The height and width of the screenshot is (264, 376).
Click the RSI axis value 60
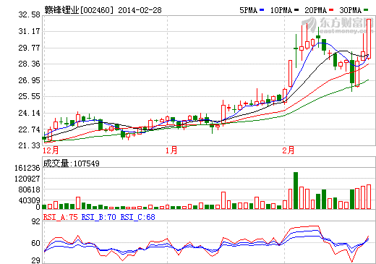point(36,243)
